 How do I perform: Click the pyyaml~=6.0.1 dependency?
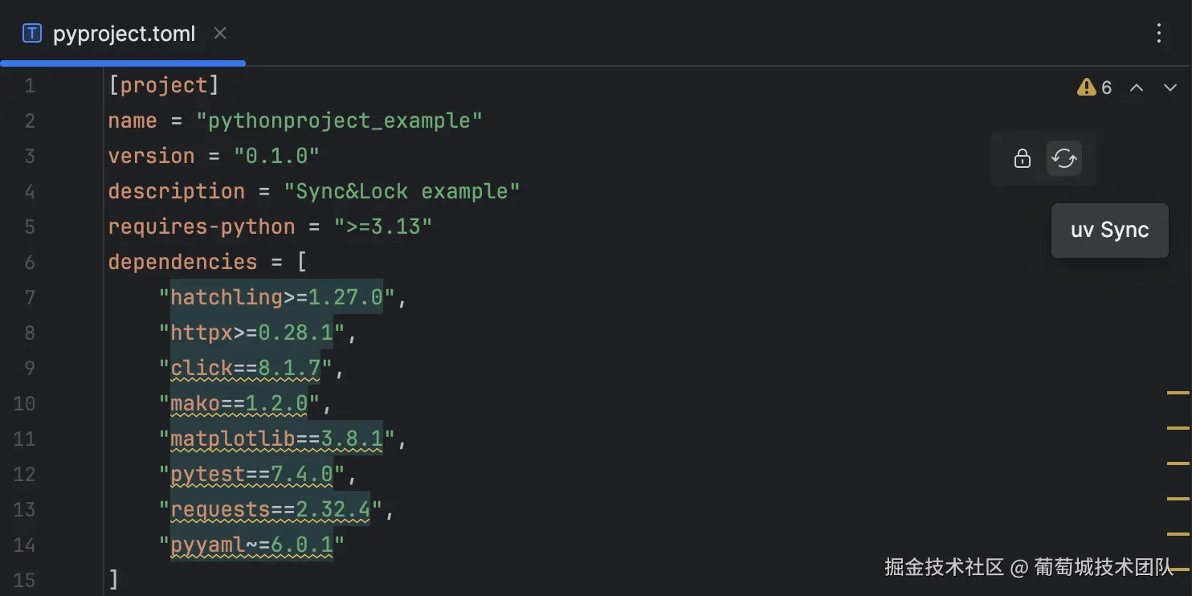click(251, 545)
